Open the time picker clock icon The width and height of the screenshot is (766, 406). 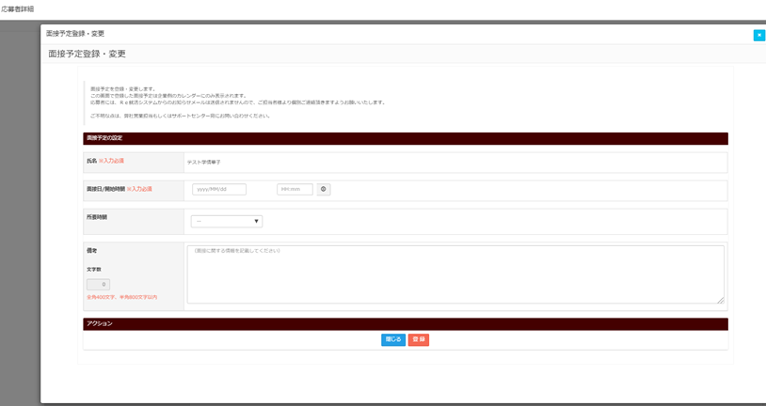324,189
